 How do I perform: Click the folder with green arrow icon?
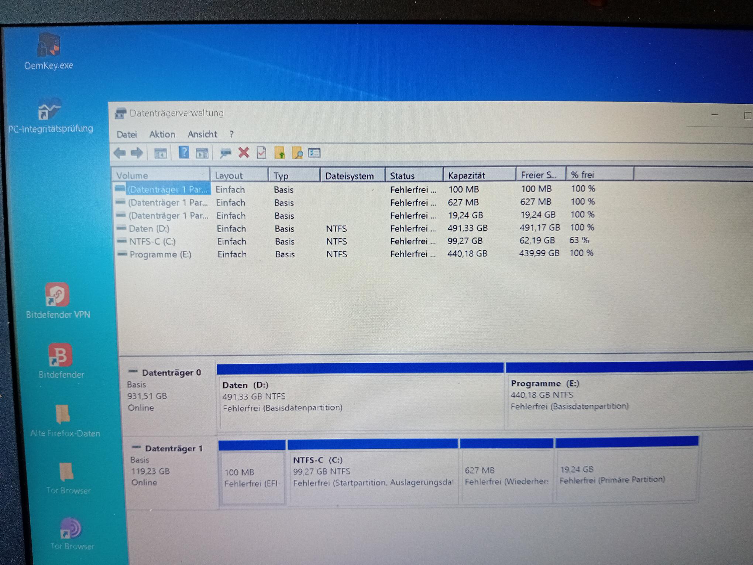[279, 153]
